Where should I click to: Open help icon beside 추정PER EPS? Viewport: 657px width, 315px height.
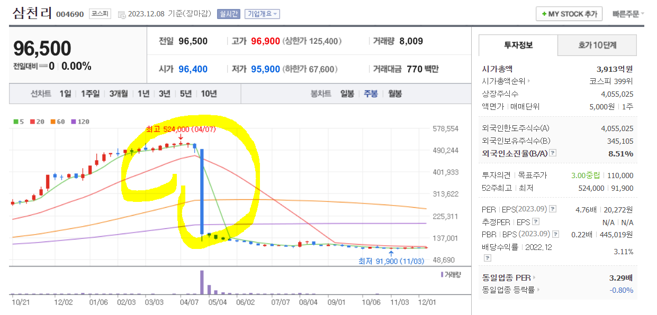[x=536, y=221]
